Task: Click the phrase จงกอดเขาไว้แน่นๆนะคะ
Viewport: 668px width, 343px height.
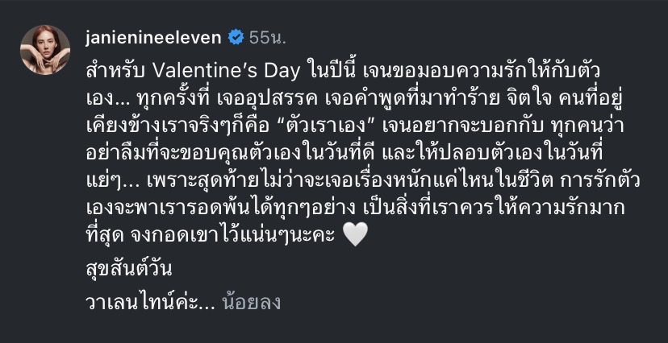Action: pos(233,236)
